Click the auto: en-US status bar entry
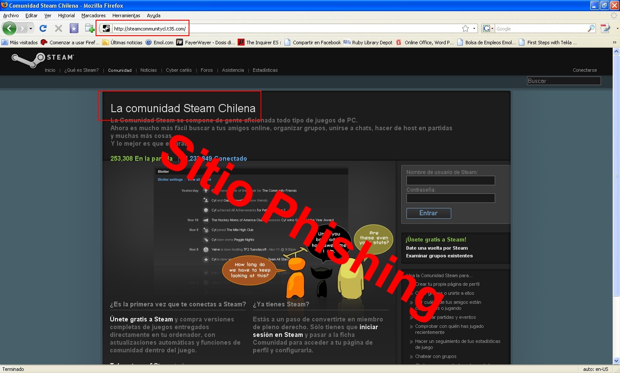 (x=595, y=369)
